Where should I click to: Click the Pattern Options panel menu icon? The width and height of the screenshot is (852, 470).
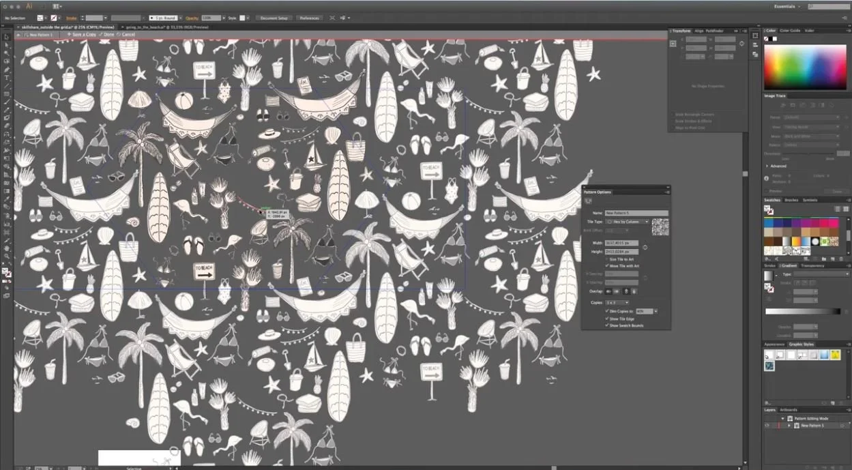tap(668, 192)
